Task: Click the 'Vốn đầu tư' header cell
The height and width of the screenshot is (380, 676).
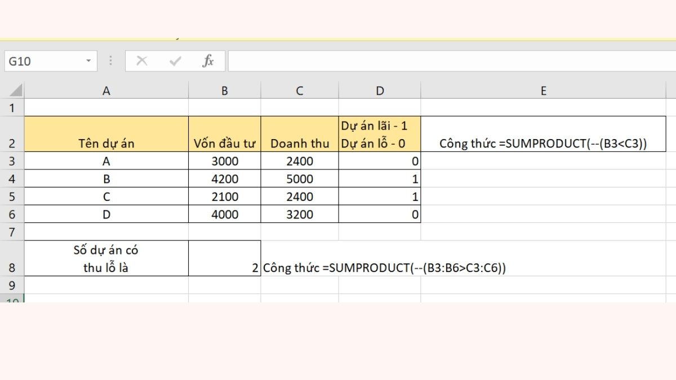Action: click(x=225, y=134)
